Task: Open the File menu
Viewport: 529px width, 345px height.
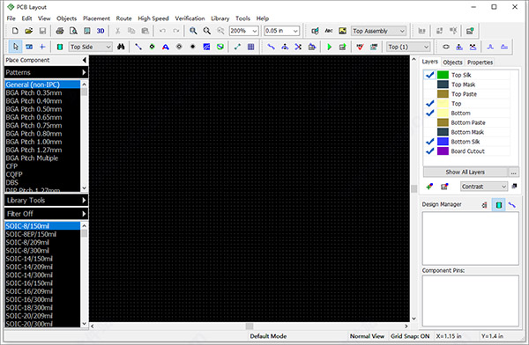Action: (11, 18)
